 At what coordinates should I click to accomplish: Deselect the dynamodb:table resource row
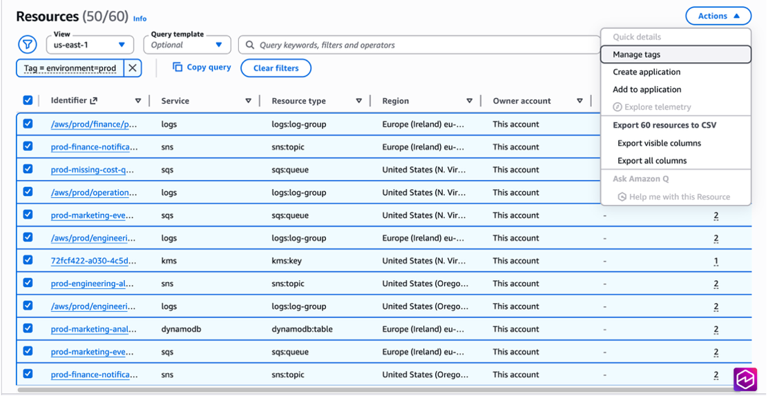pyautogui.click(x=28, y=328)
